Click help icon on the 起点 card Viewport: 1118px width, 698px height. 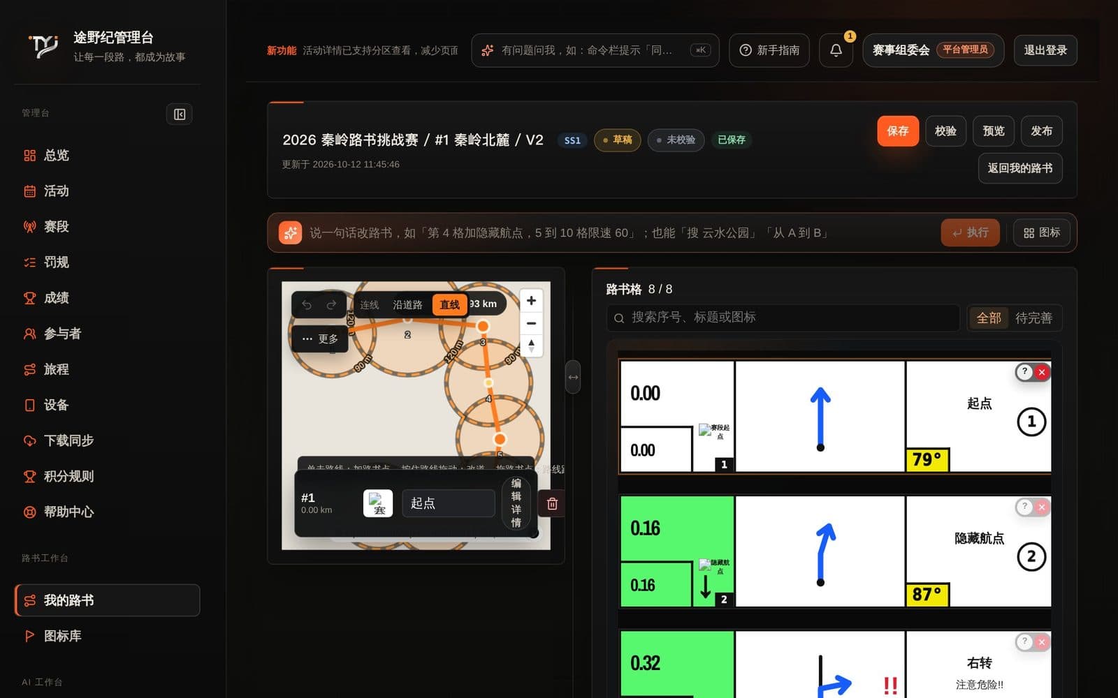[1025, 371]
